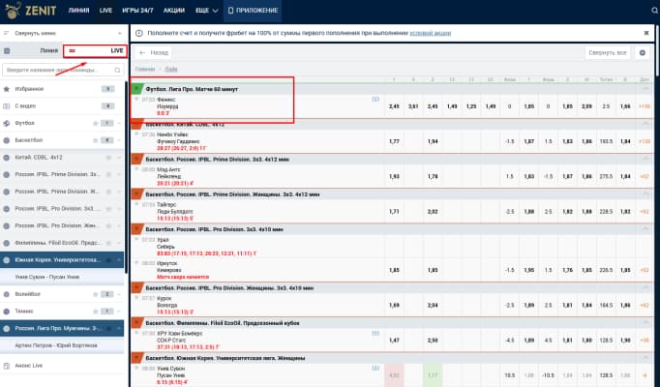Toggle favorite star for Теннис

coord(96,312)
